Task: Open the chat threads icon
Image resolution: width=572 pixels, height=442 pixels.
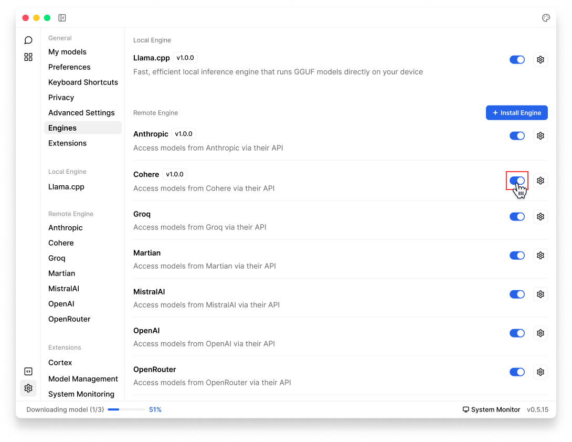Action: pos(28,40)
